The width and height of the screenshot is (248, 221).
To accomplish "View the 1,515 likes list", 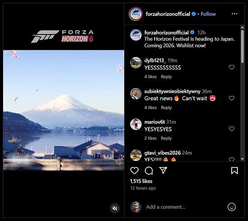I will click(x=141, y=181).
